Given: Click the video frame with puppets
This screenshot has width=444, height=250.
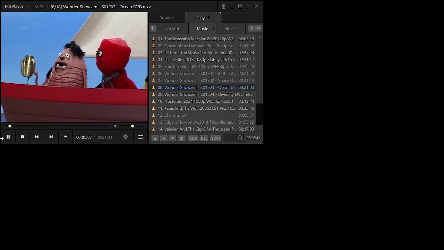Looking at the screenshot, I should click(x=74, y=67).
